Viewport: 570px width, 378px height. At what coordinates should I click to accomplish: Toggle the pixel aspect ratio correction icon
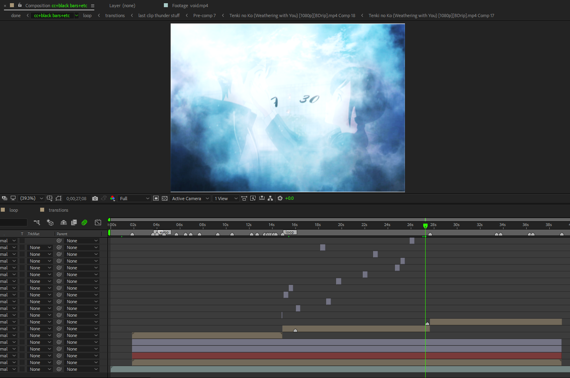(244, 199)
